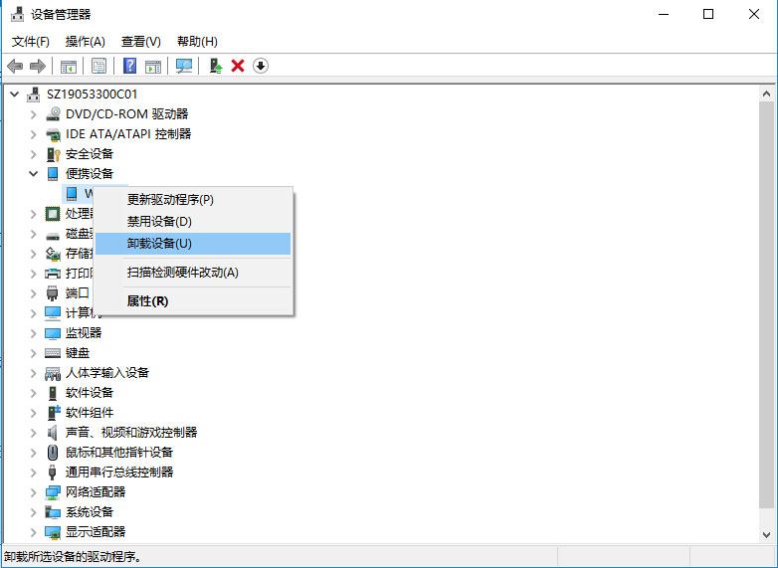The width and height of the screenshot is (778, 568).
Task: Select the 人体学输入设备 tree row
Action: 107,373
